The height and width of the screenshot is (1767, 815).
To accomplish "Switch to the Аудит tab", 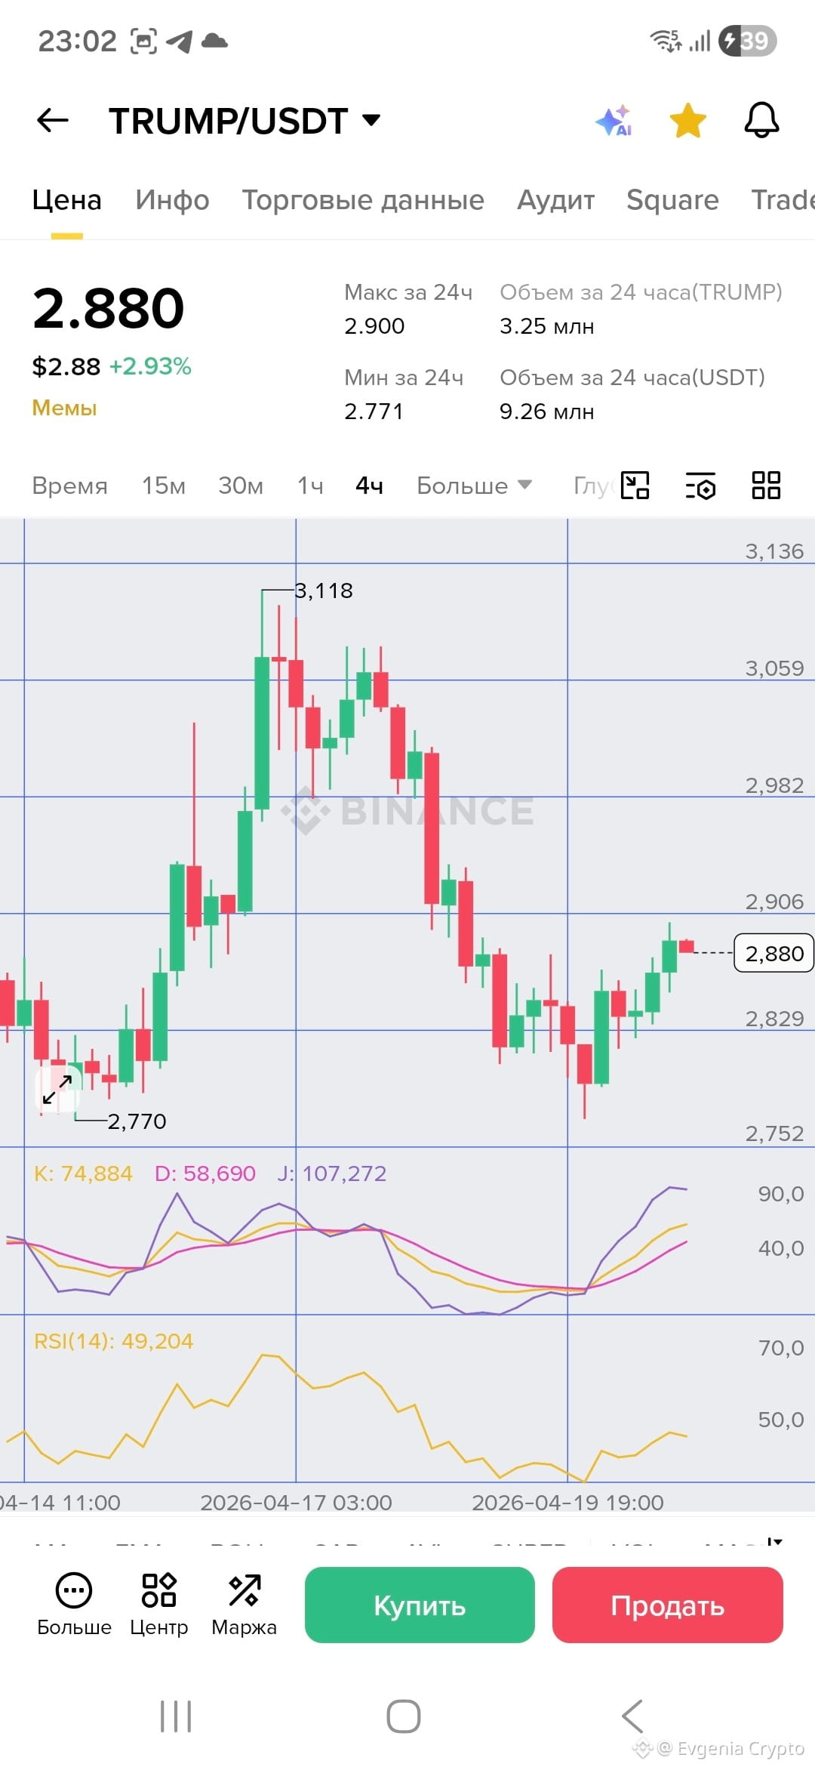I will pos(556,200).
